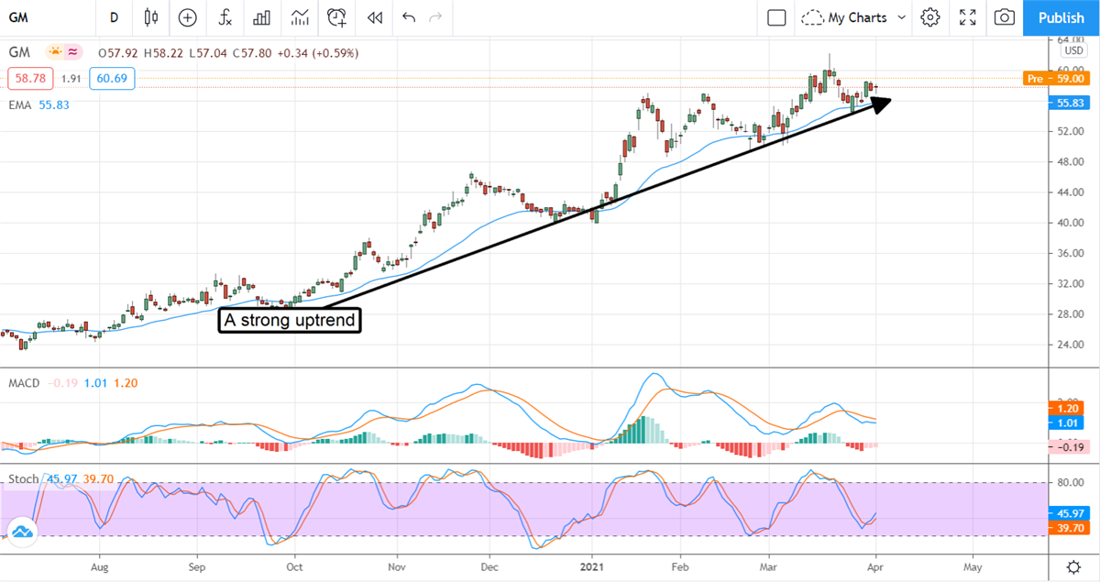Click the blue Publish button

tap(1061, 17)
